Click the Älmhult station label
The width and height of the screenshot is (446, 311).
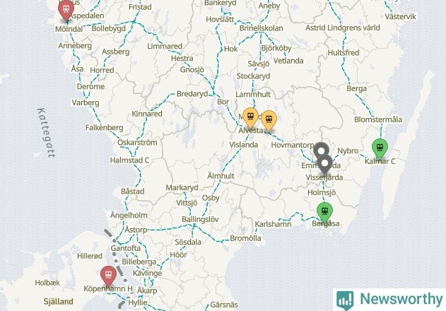[221, 176]
